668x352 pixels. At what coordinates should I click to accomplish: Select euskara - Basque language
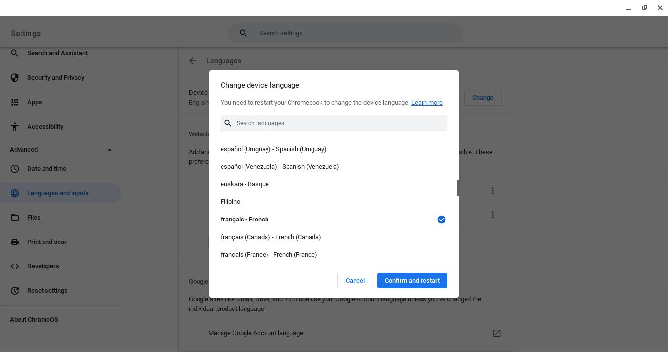pyautogui.click(x=245, y=184)
